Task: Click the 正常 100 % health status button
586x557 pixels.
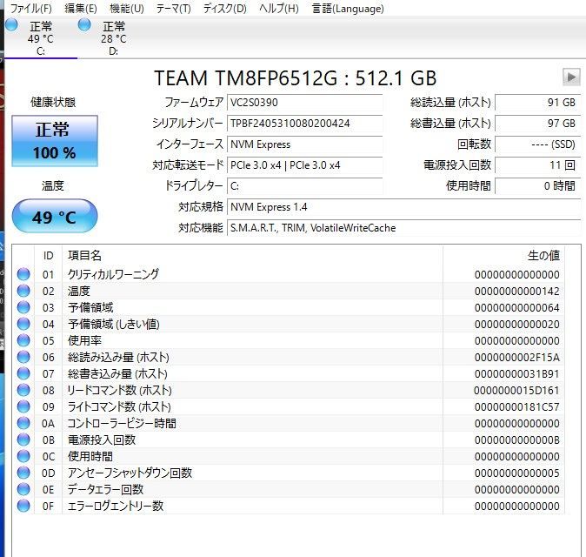Action: pos(55,141)
